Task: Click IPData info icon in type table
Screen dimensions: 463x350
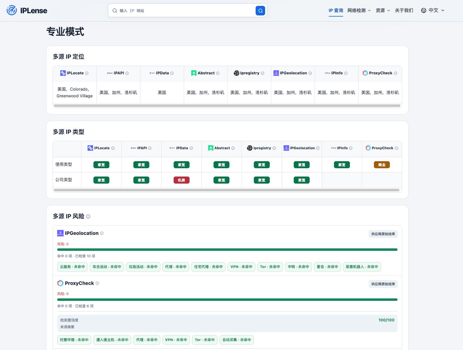Action: pos(191,148)
